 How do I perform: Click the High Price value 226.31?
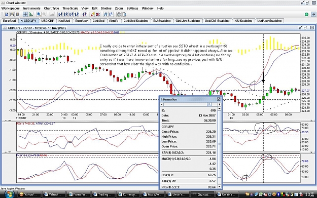coord(211,136)
